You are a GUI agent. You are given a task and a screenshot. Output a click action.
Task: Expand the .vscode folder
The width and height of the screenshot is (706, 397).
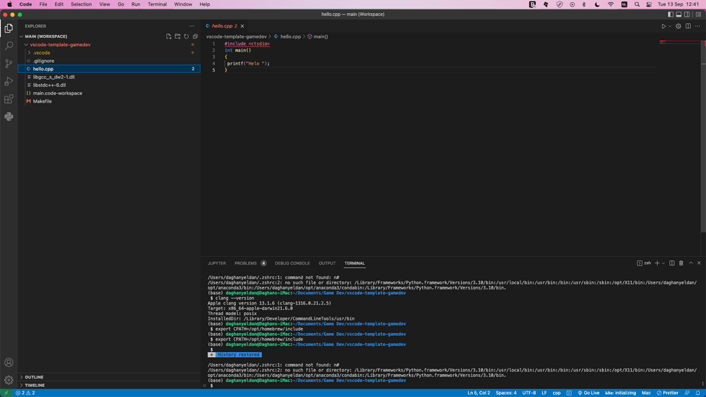[29, 52]
